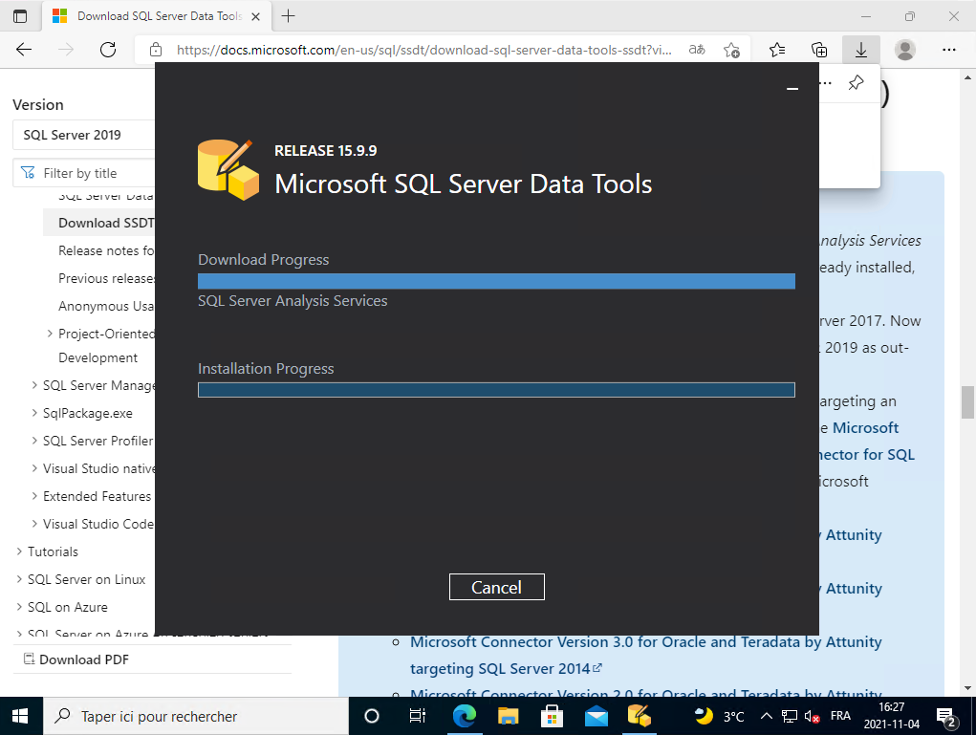Viewport: 976px width, 735px height.
Task: Click the browser refresh icon
Action: pos(108,50)
